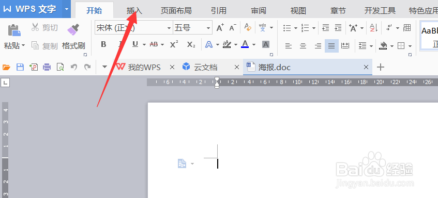Click the Paste clipboard icon
Image resolution: width=438 pixels, height=198 pixels.
(14, 30)
